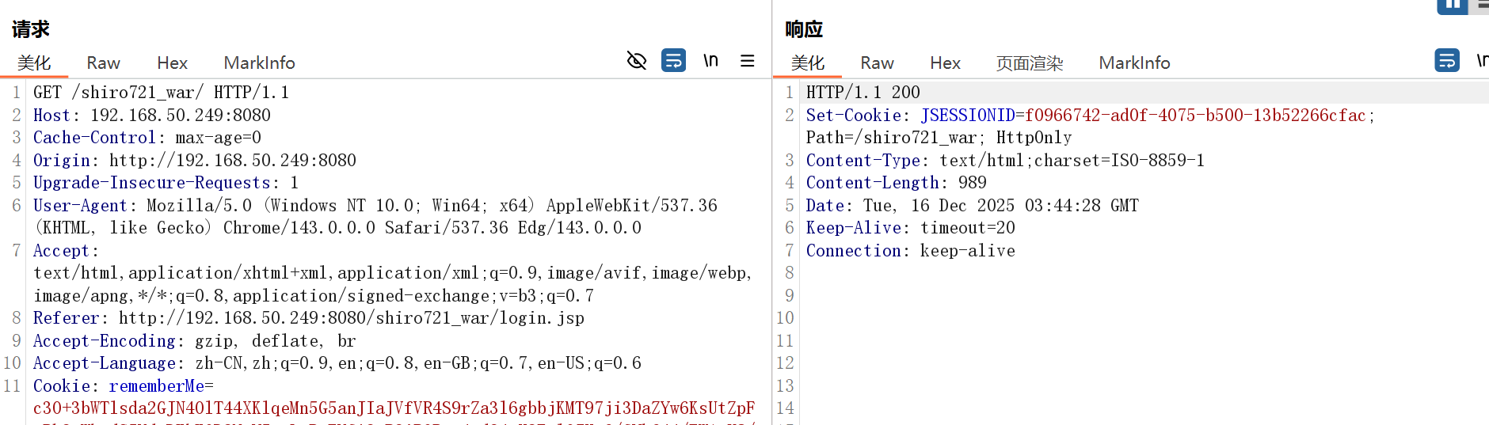This screenshot has width=1489, height=425.
Task: Open the request panel hamburger menu
Action: click(747, 61)
